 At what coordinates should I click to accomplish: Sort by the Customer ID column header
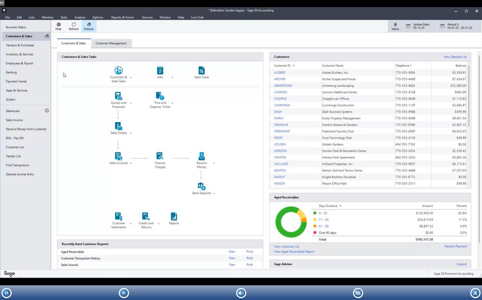click(x=283, y=65)
